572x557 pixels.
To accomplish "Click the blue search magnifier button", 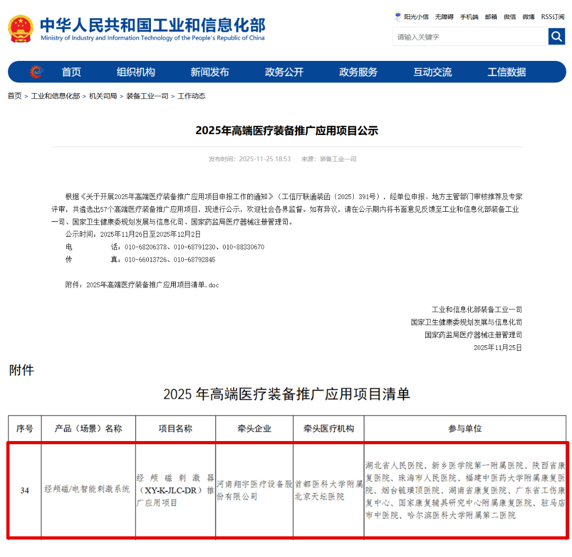I will 556,37.
